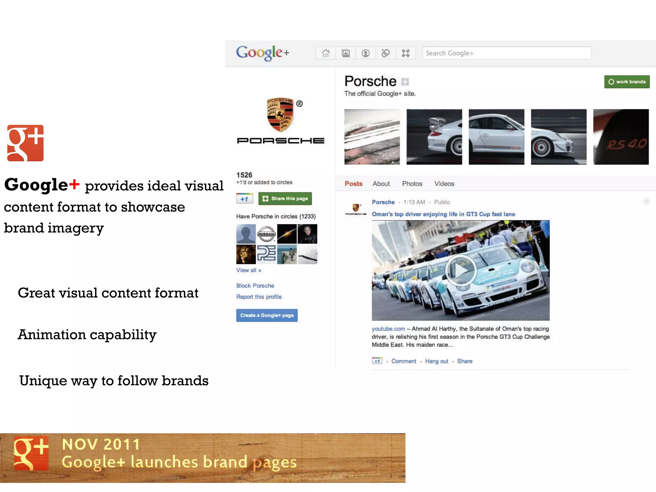Play the GT3 Cup race video

click(461, 270)
